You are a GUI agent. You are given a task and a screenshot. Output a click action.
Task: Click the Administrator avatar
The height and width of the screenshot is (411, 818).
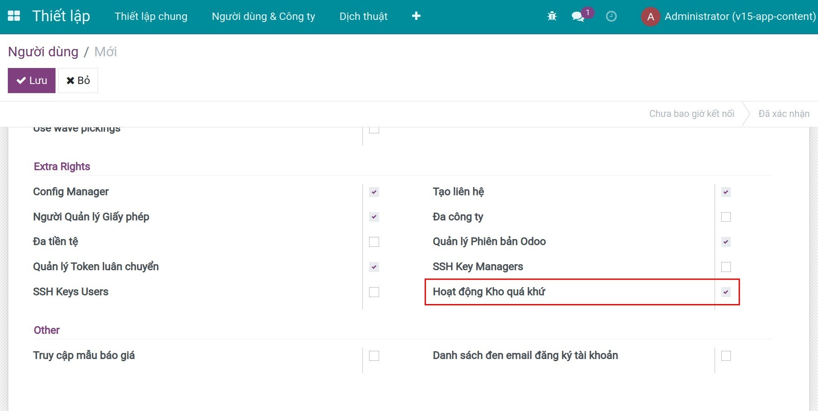(651, 16)
